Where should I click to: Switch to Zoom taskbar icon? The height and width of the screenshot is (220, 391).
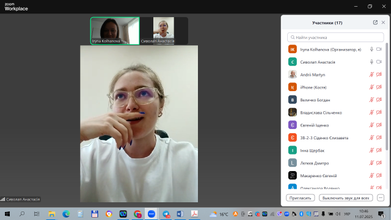[152, 214]
